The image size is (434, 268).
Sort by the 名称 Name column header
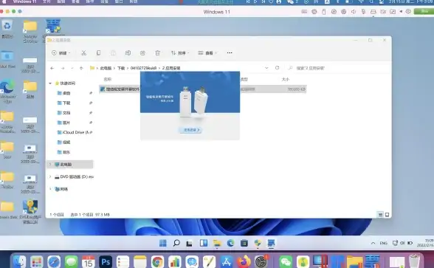pyautogui.click(x=108, y=80)
